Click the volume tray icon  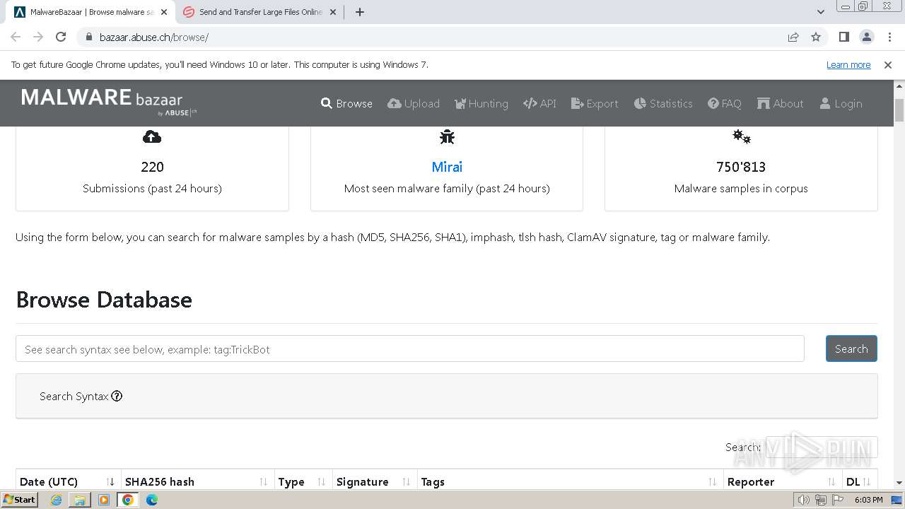click(804, 500)
